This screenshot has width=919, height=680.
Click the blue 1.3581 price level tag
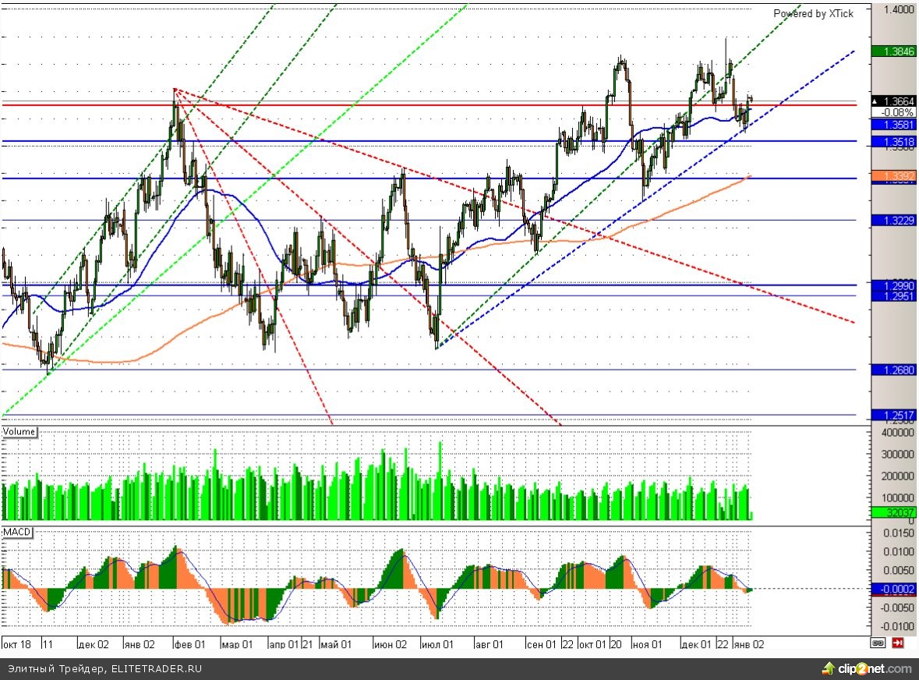click(x=892, y=125)
